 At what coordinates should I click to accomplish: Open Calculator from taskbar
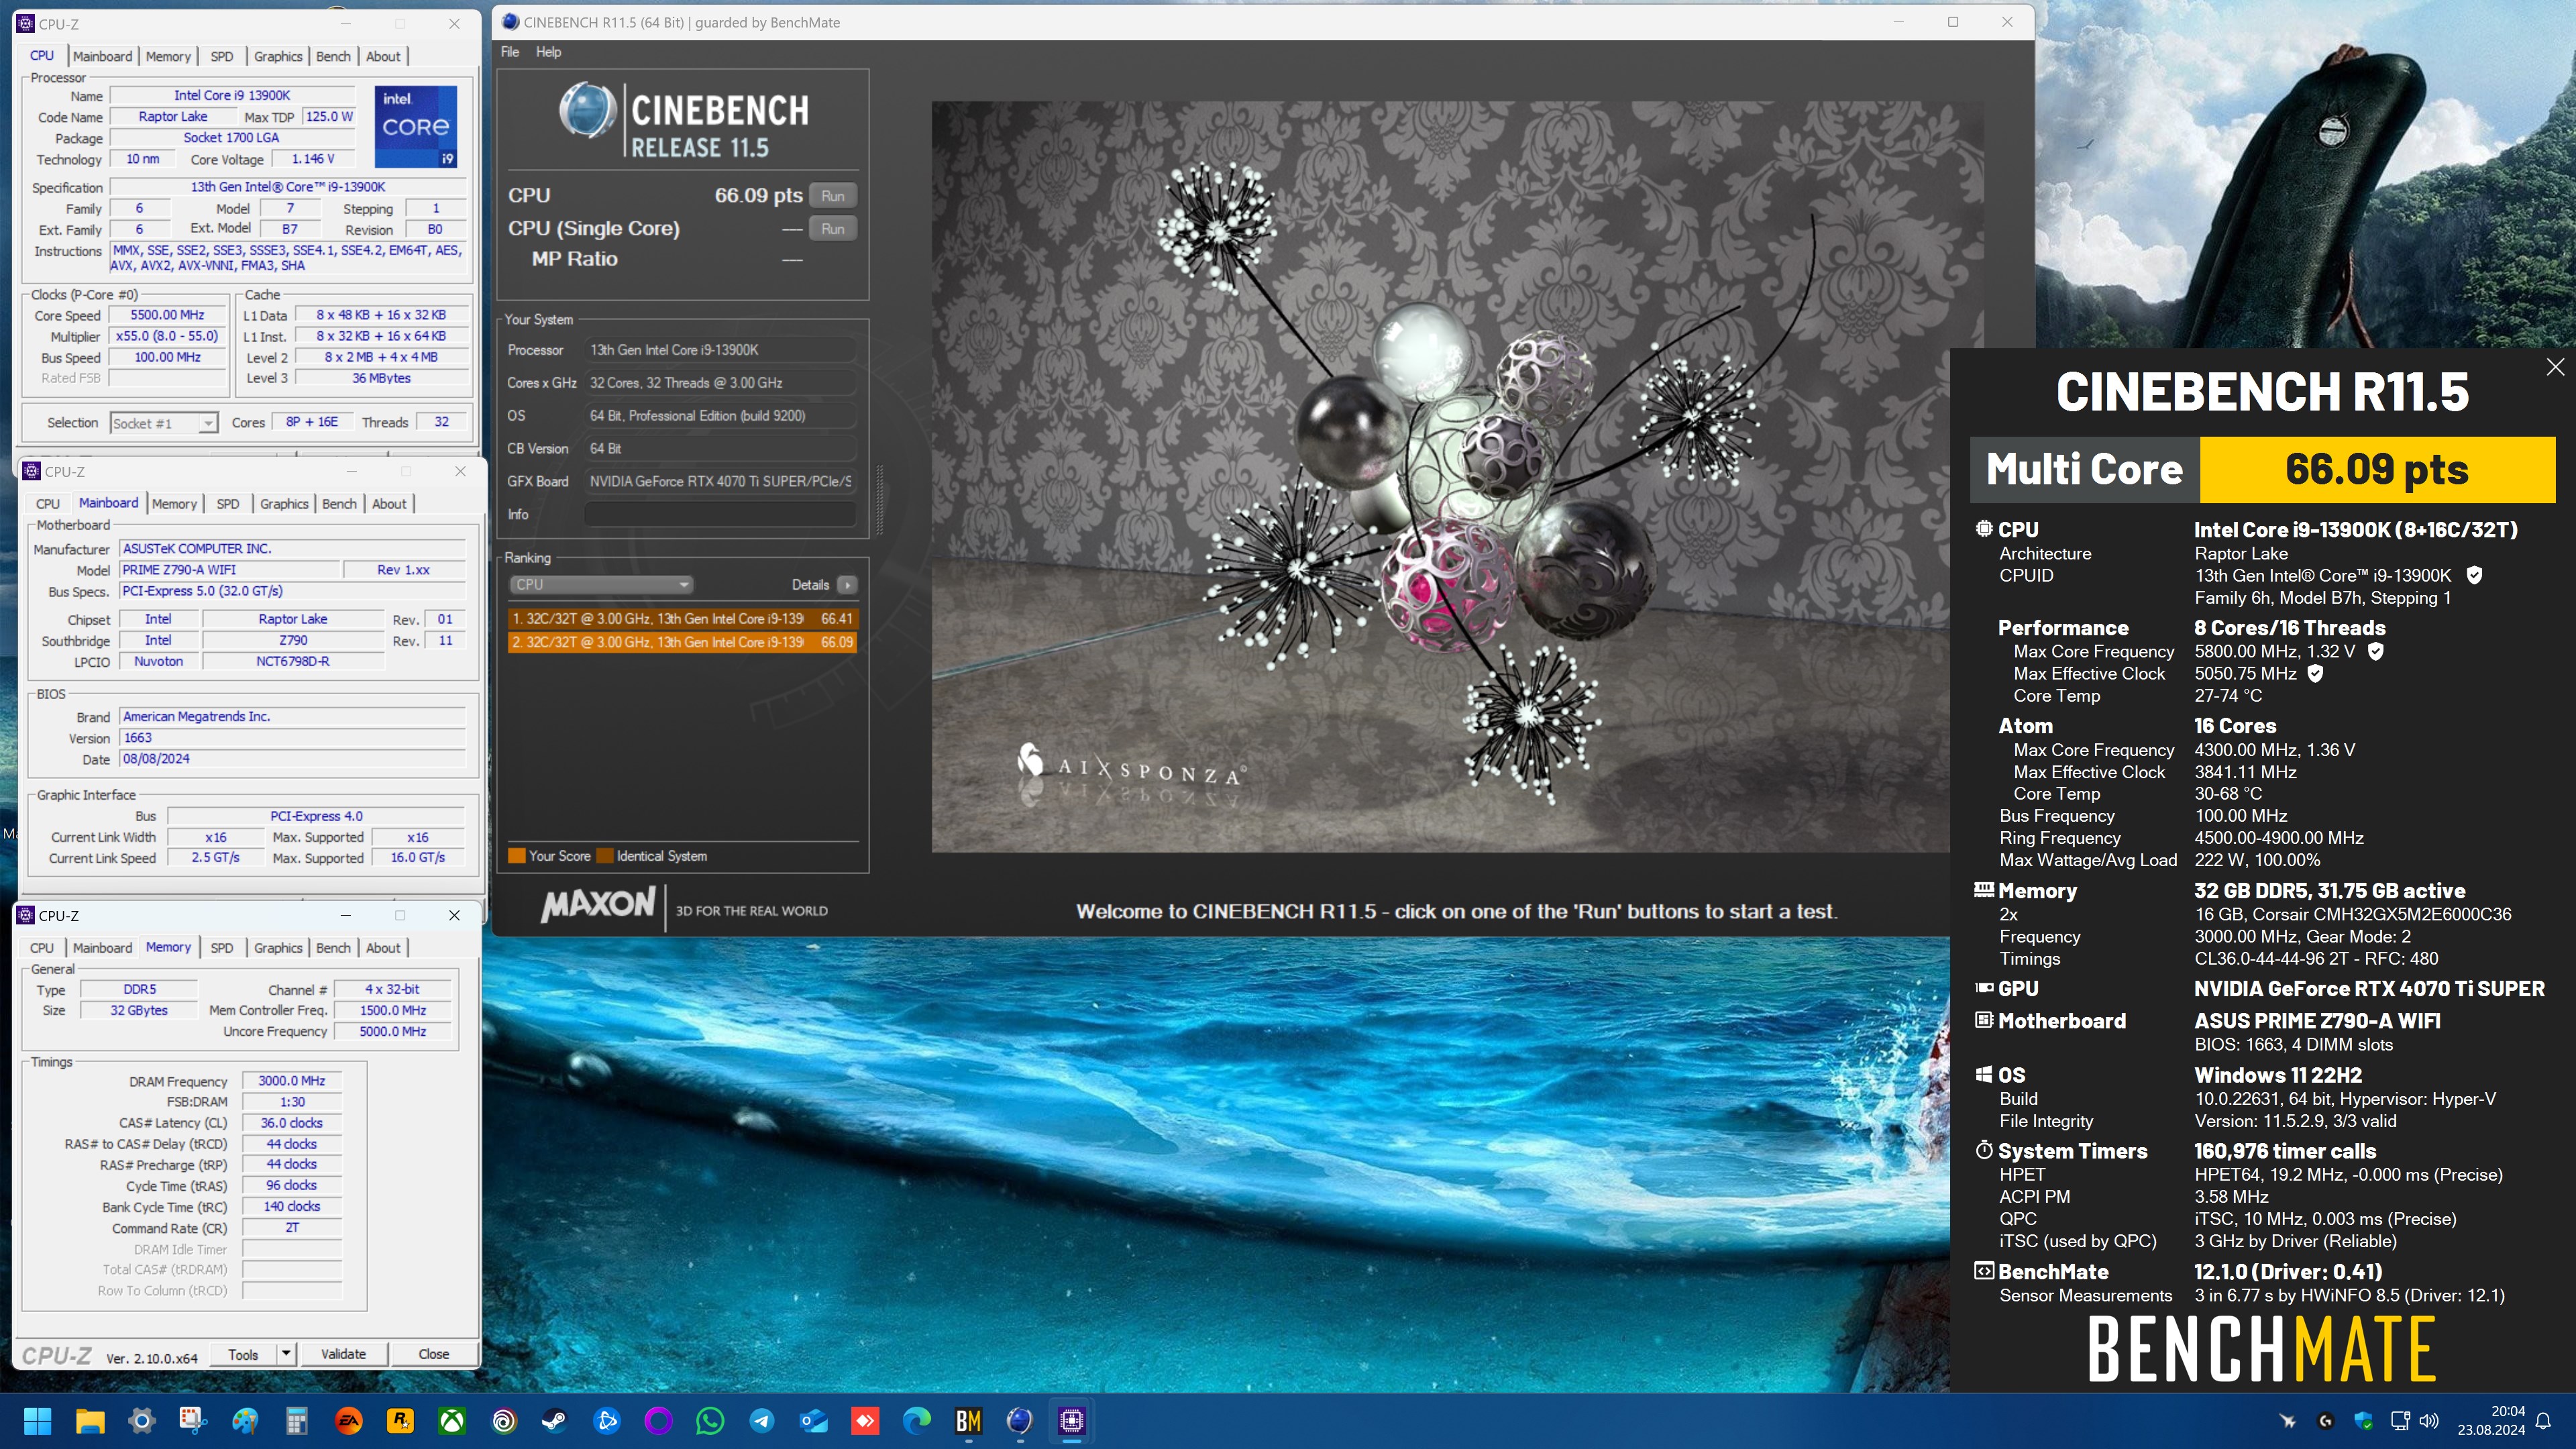[x=297, y=1421]
